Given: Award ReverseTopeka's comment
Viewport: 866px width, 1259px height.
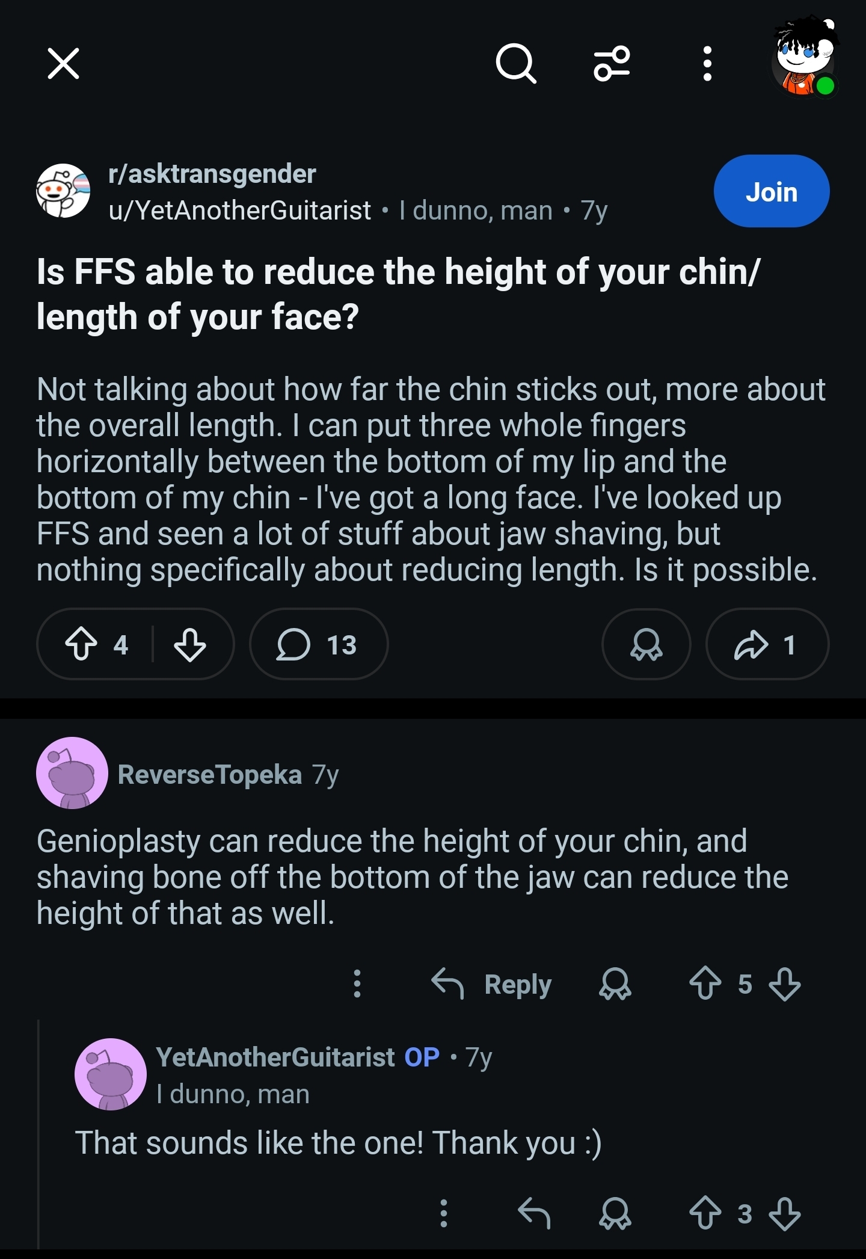Looking at the screenshot, I should pos(615,984).
